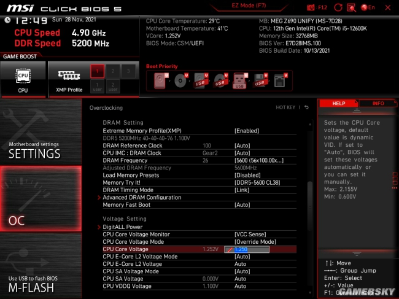Viewport: 399px width, 299px height.
Task: Select the GAME BOOST label
Action: coord(20,56)
